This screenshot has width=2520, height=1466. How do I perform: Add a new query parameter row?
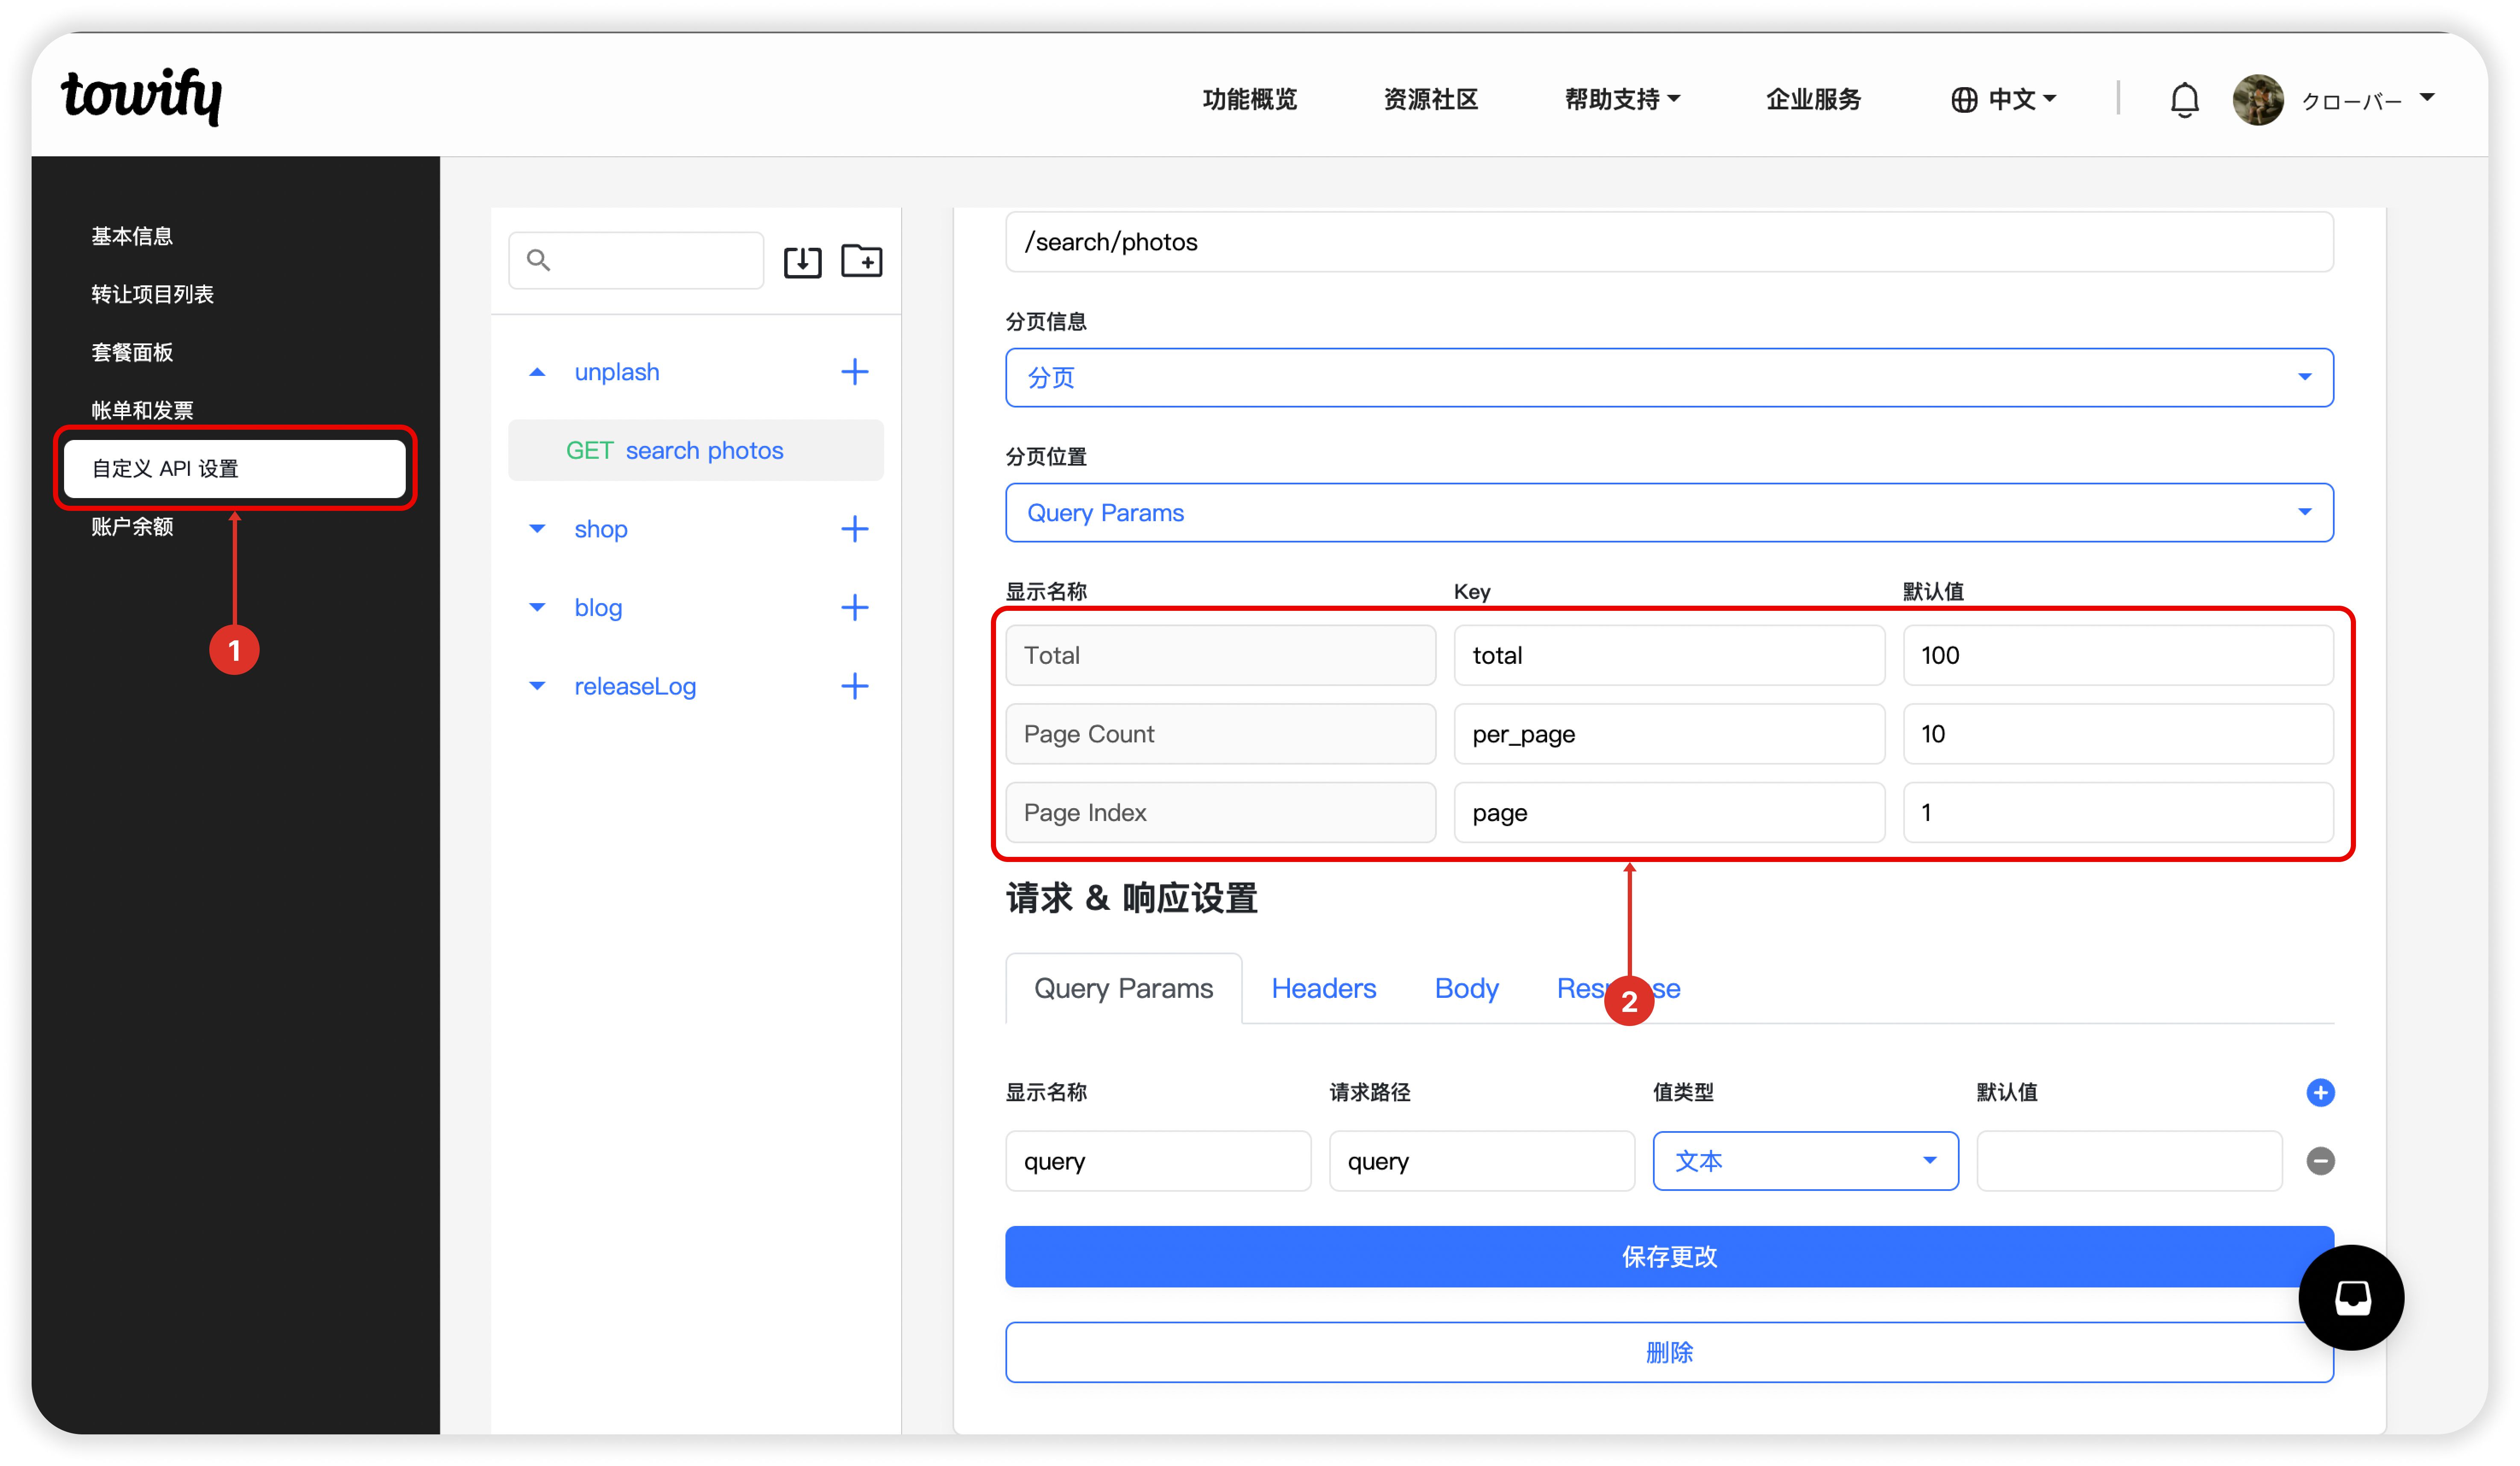(2320, 1092)
